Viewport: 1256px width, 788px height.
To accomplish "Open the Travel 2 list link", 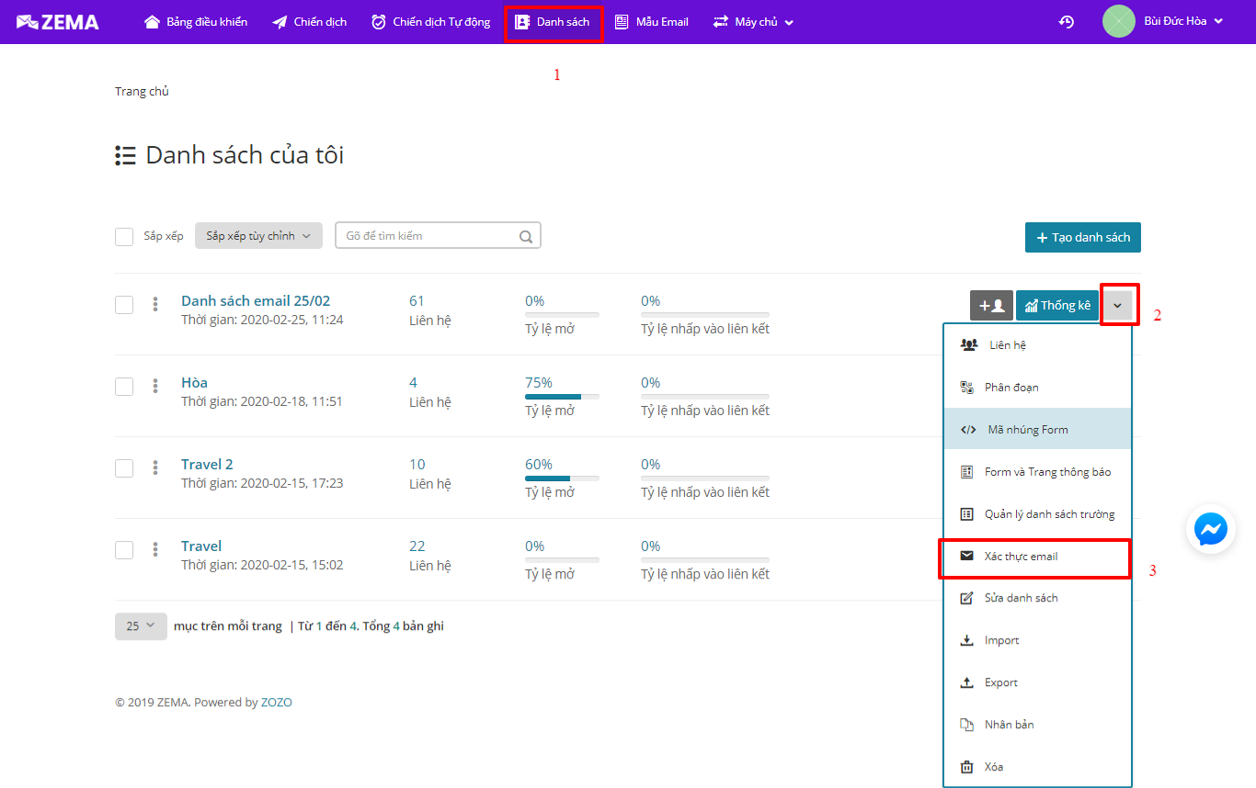I will (x=207, y=464).
